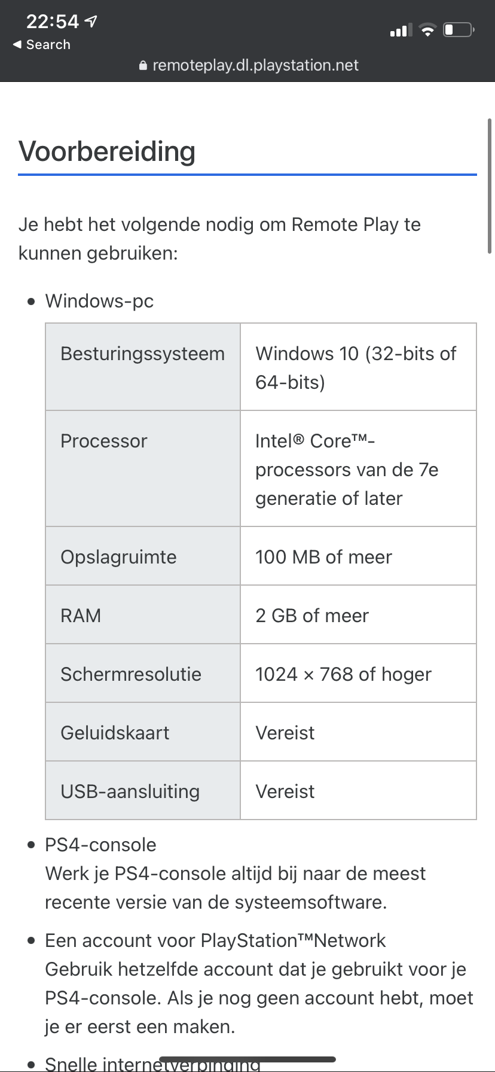Tap the home indicator bar at bottom

(x=247, y=1059)
